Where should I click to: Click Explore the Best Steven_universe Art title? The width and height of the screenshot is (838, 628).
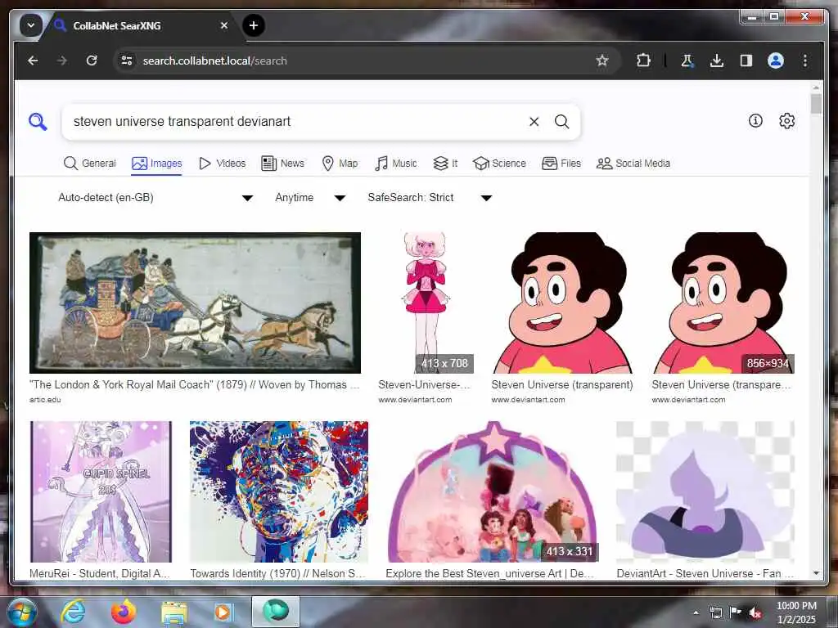(489, 573)
